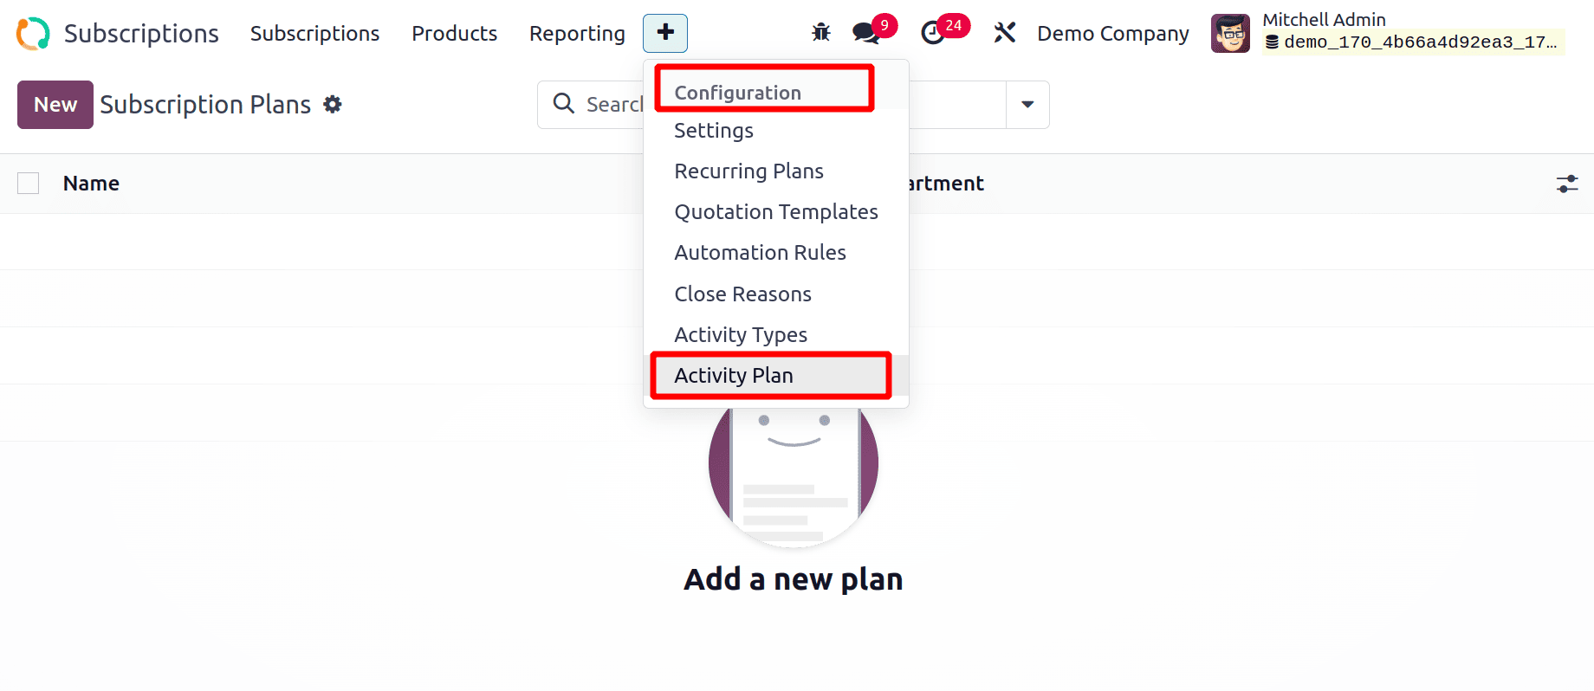Click the search magnifier icon
This screenshot has height=691, width=1594.
(x=564, y=104)
